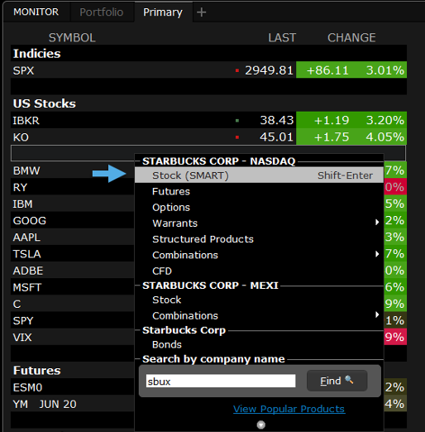Sort by the CHANGE column header
The width and height of the screenshot is (425, 432).
click(x=351, y=37)
